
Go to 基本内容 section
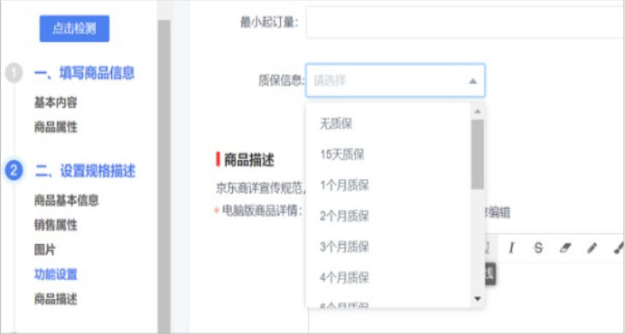[56, 103]
